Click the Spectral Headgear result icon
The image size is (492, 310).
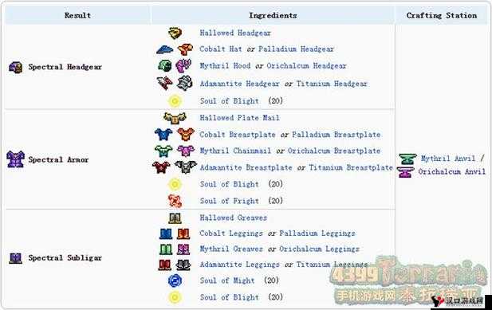(x=15, y=67)
